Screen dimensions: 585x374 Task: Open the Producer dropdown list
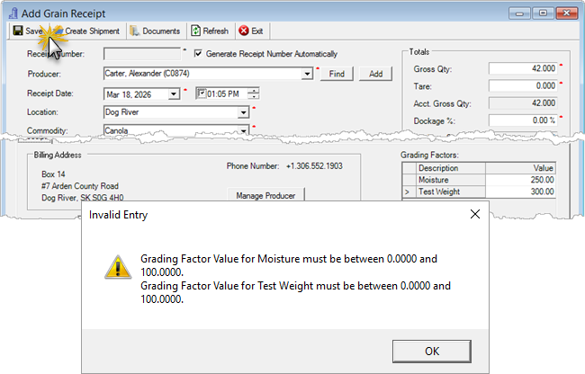point(307,74)
